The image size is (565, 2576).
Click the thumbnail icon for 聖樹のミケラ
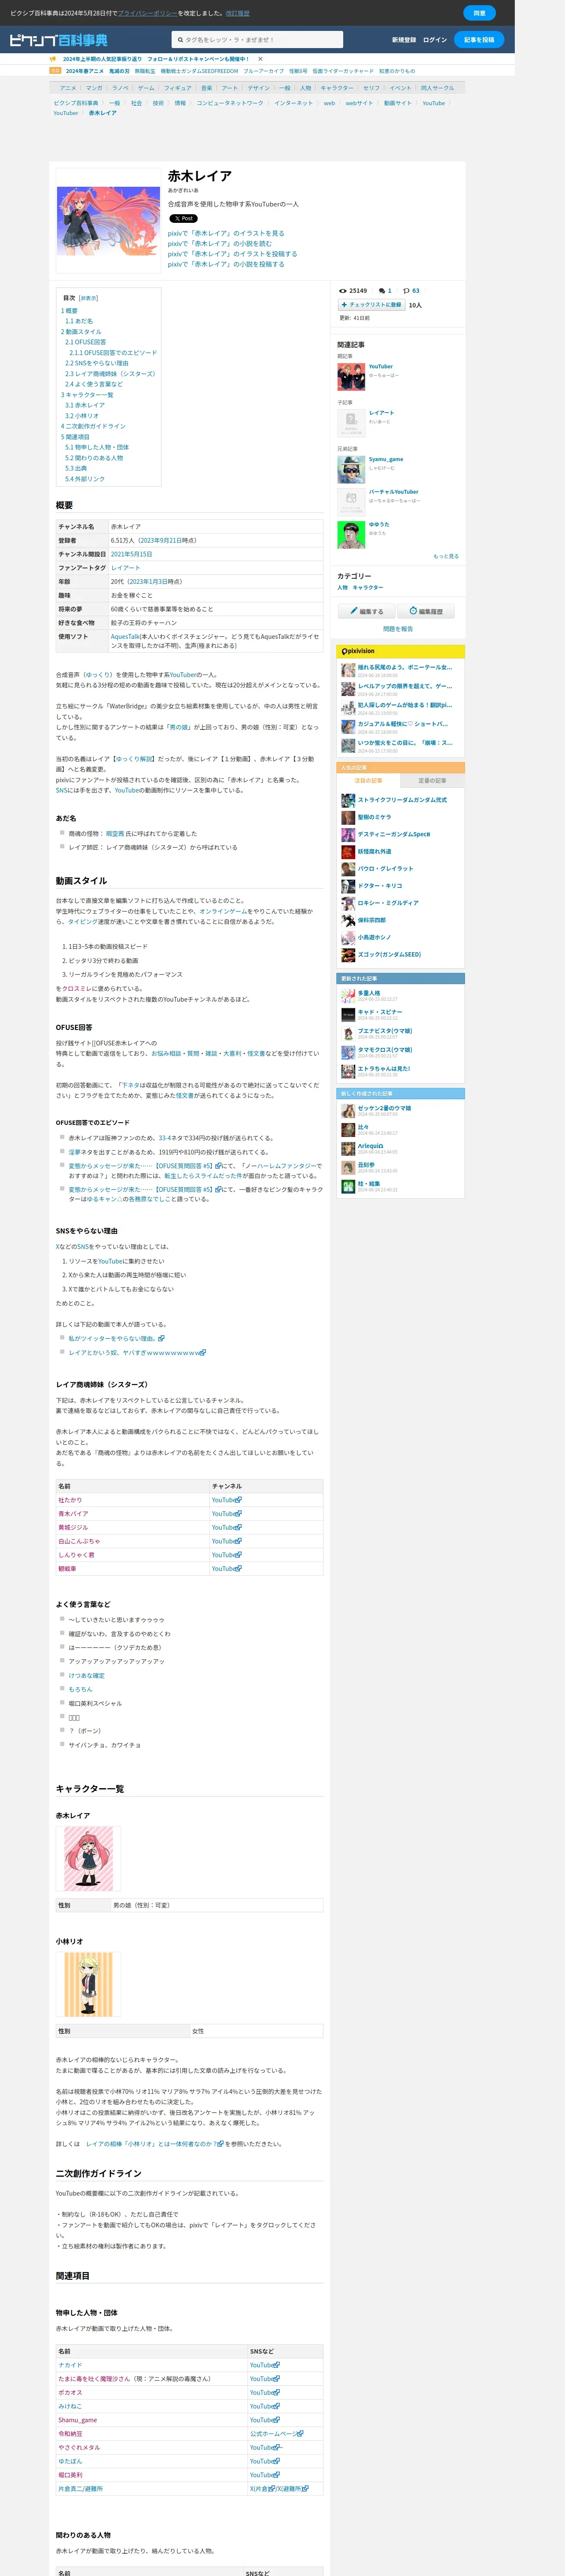[x=348, y=818]
